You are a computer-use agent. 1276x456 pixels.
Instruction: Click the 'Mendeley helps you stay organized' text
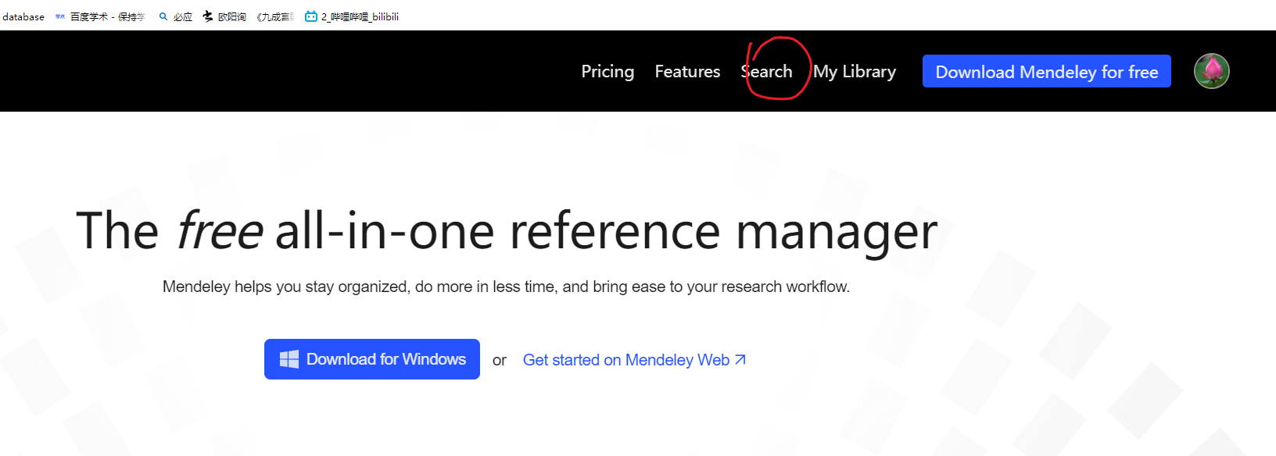pos(506,287)
